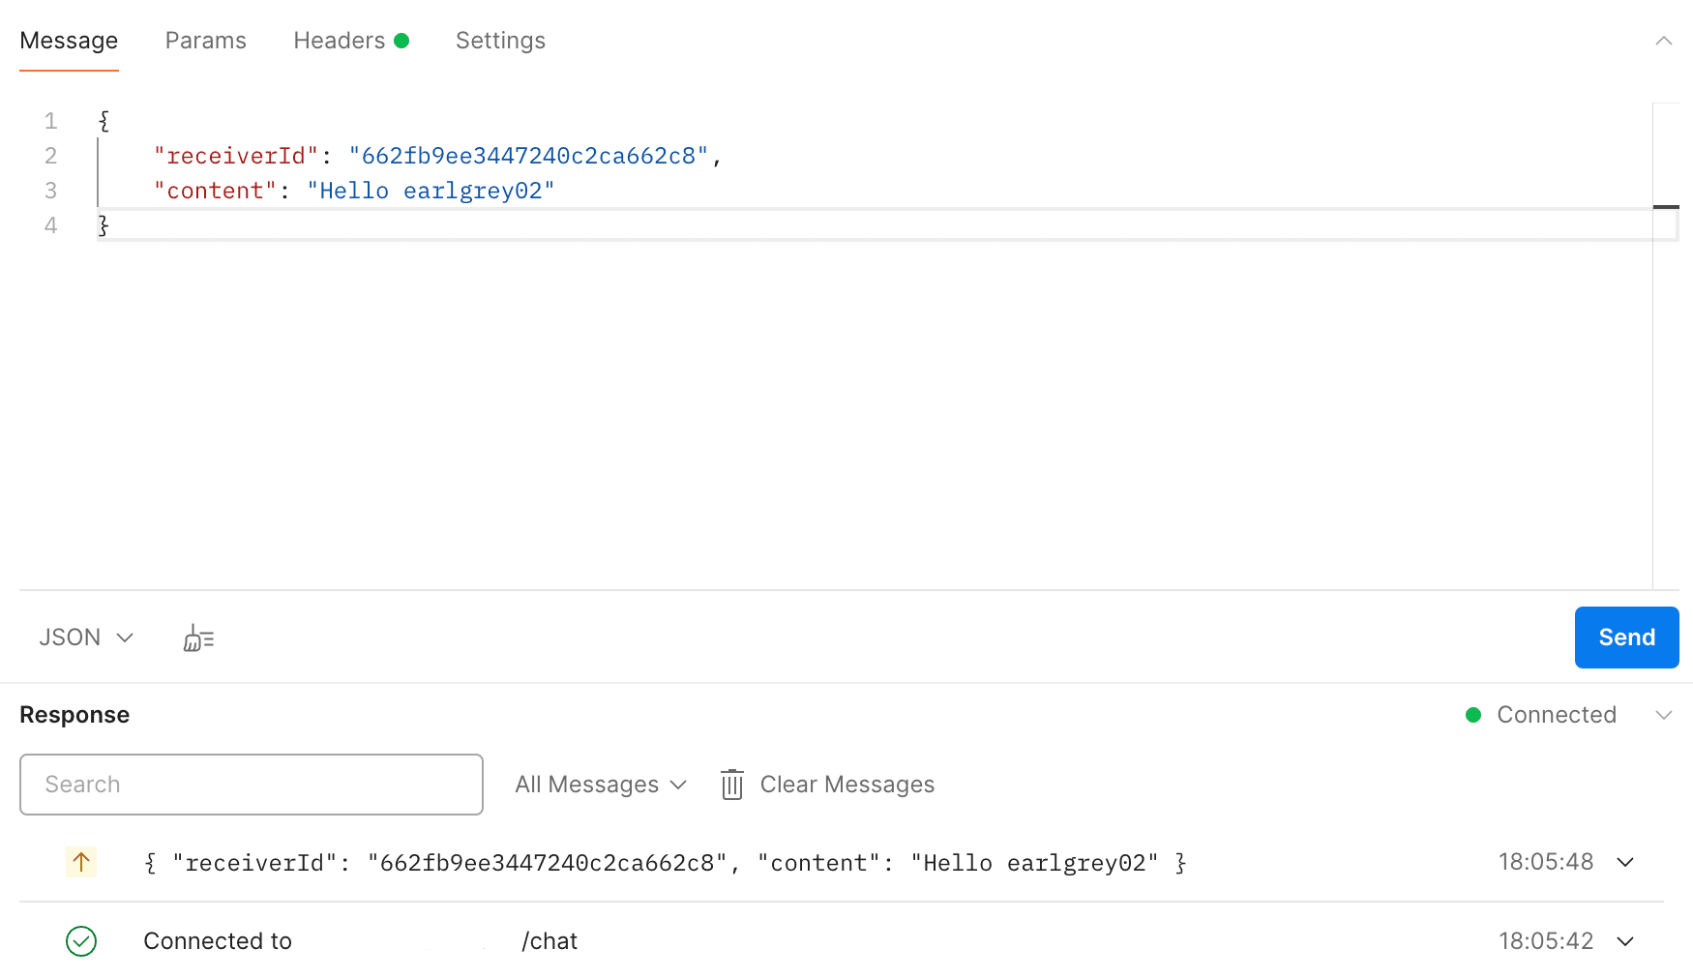
Task: Open the All Messages filter dropdown
Action: pyautogui.click(x=601, y=785)
